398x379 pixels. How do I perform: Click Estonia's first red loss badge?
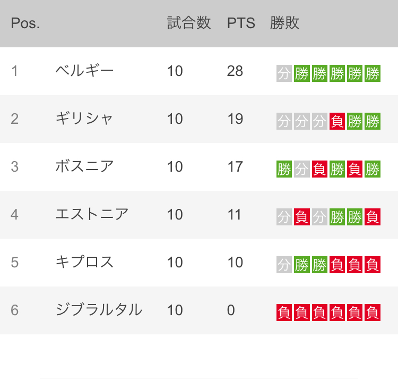[x=301, y=217]
